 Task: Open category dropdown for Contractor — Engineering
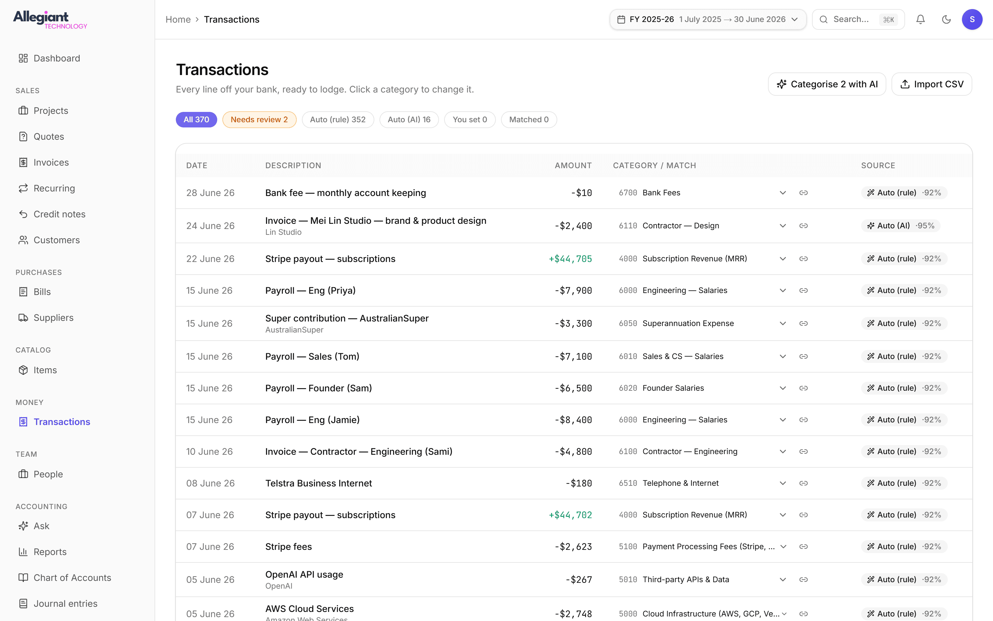coord(783,452)
